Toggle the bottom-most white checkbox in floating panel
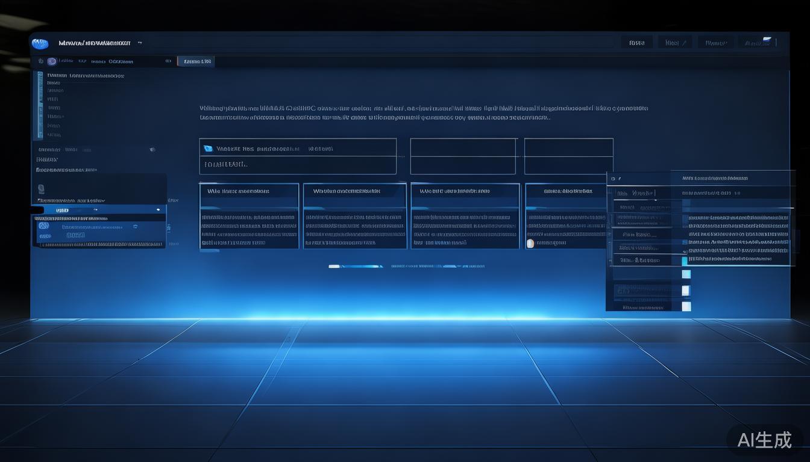Image resolution: width=810 pixels, height=462 pixels. point(686,306)
